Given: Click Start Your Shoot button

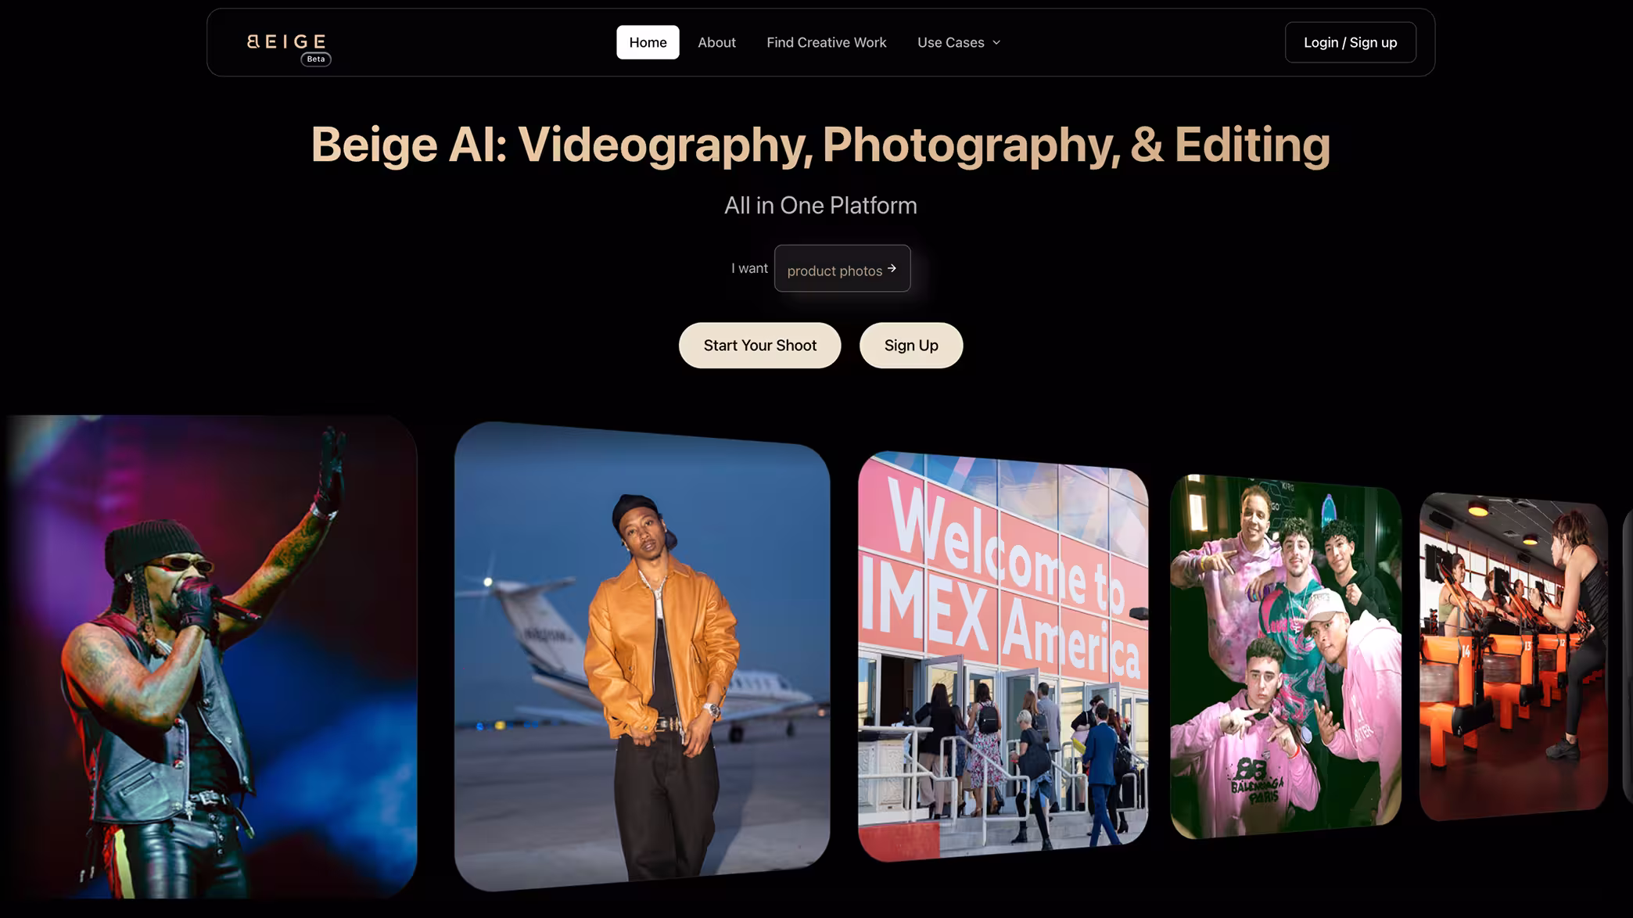Looking at the screenshot, I should 759,345.
